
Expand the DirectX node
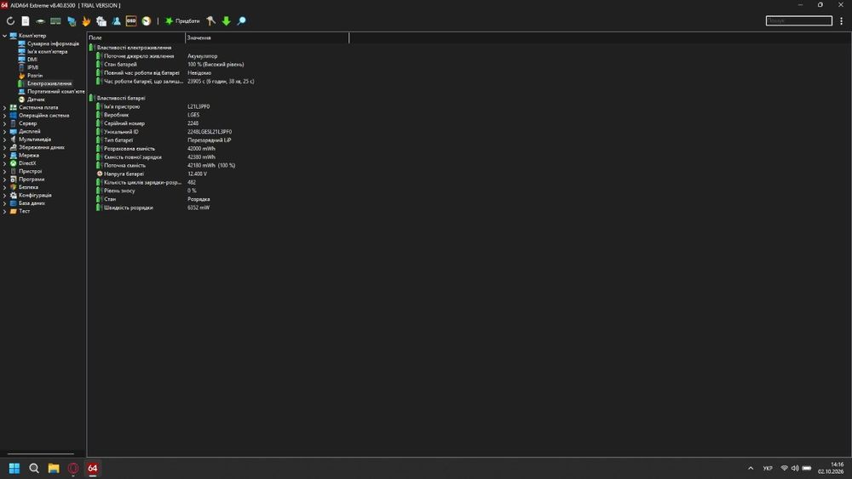pyautogui.click(x=5, y=163)
